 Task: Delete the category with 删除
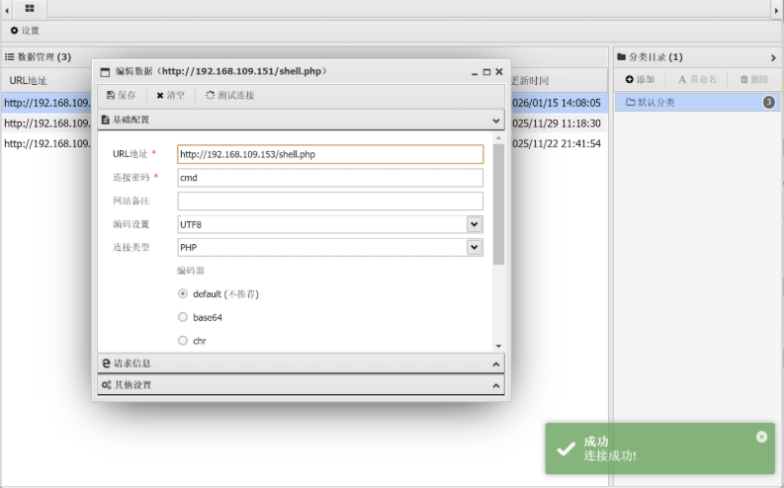(754, 79)
